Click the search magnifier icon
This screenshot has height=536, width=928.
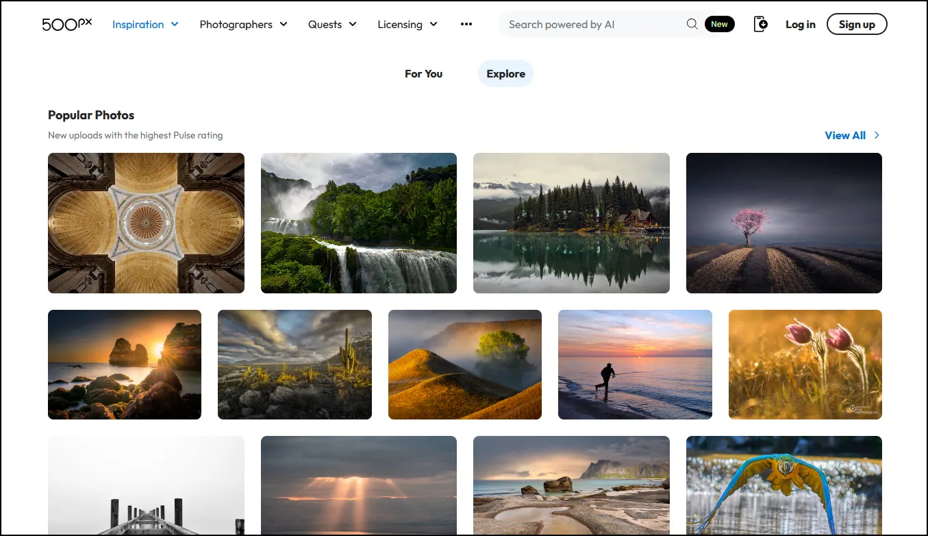692,24
